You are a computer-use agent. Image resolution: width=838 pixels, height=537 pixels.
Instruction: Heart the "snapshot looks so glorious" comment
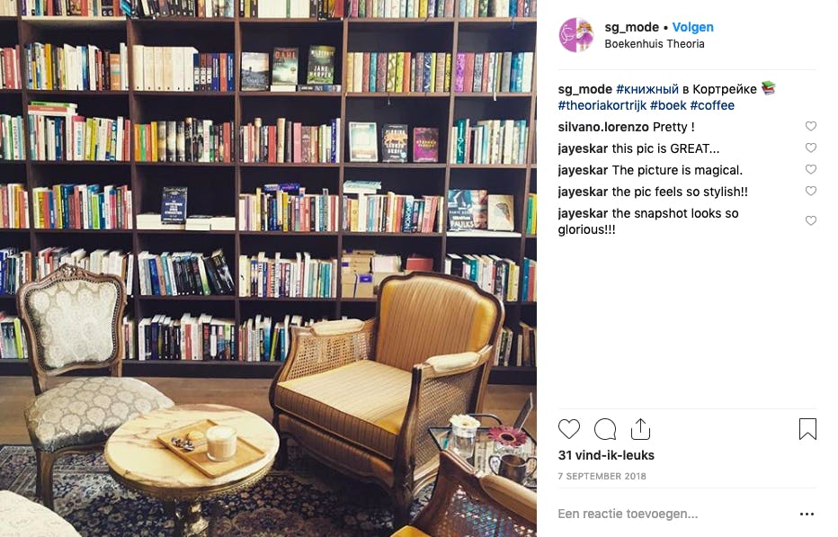811,221
